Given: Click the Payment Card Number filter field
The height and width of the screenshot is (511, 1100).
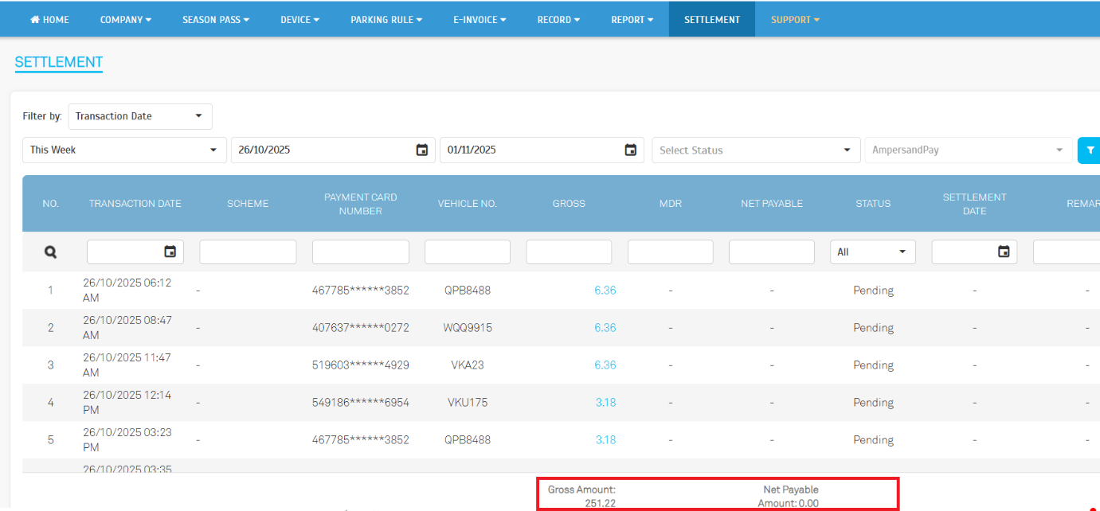Looking at the screenshot, I should 360,252.
